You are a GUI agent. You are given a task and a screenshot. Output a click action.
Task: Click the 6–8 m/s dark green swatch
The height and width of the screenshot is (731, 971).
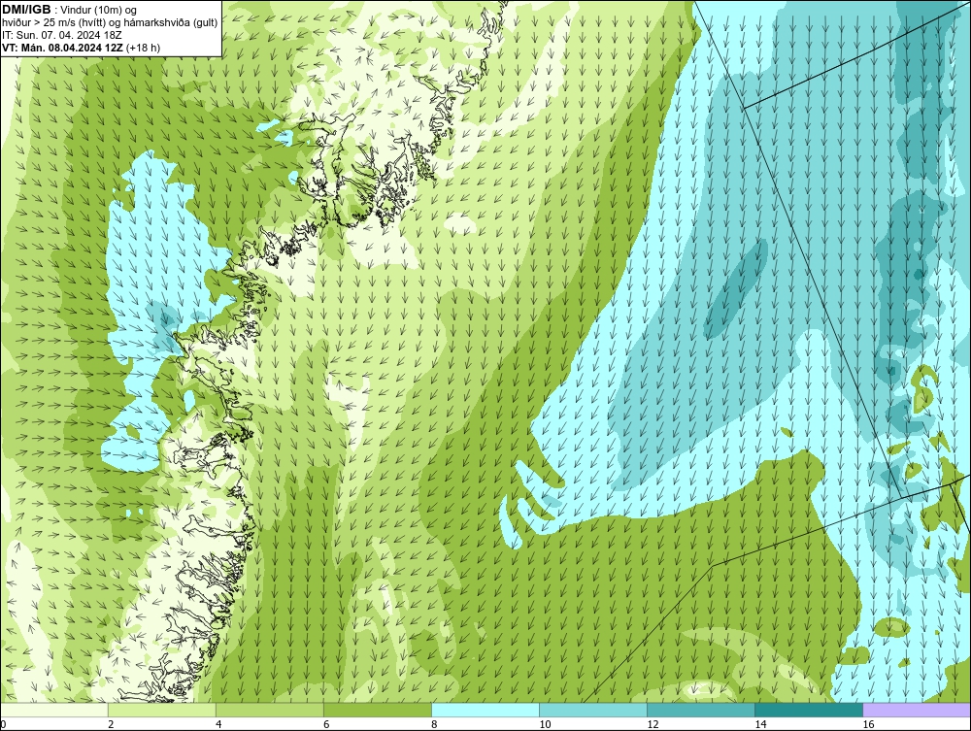click(x=377, y=710)
